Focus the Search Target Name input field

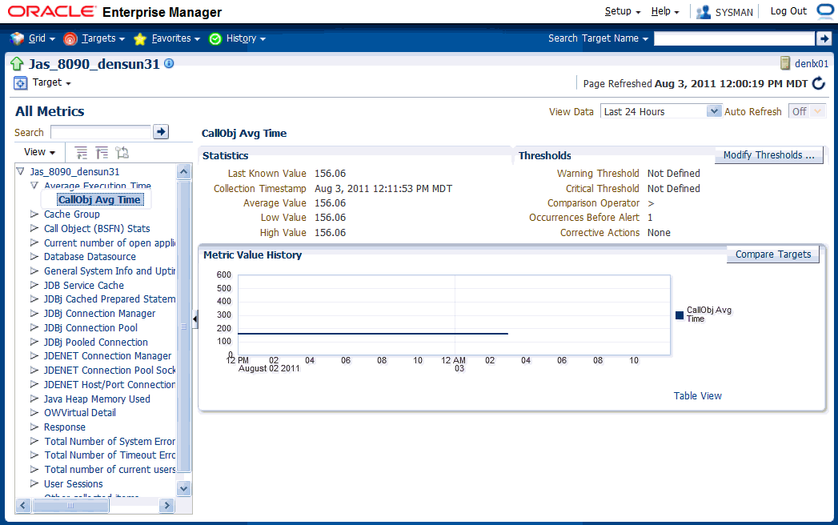coord(734,38)
